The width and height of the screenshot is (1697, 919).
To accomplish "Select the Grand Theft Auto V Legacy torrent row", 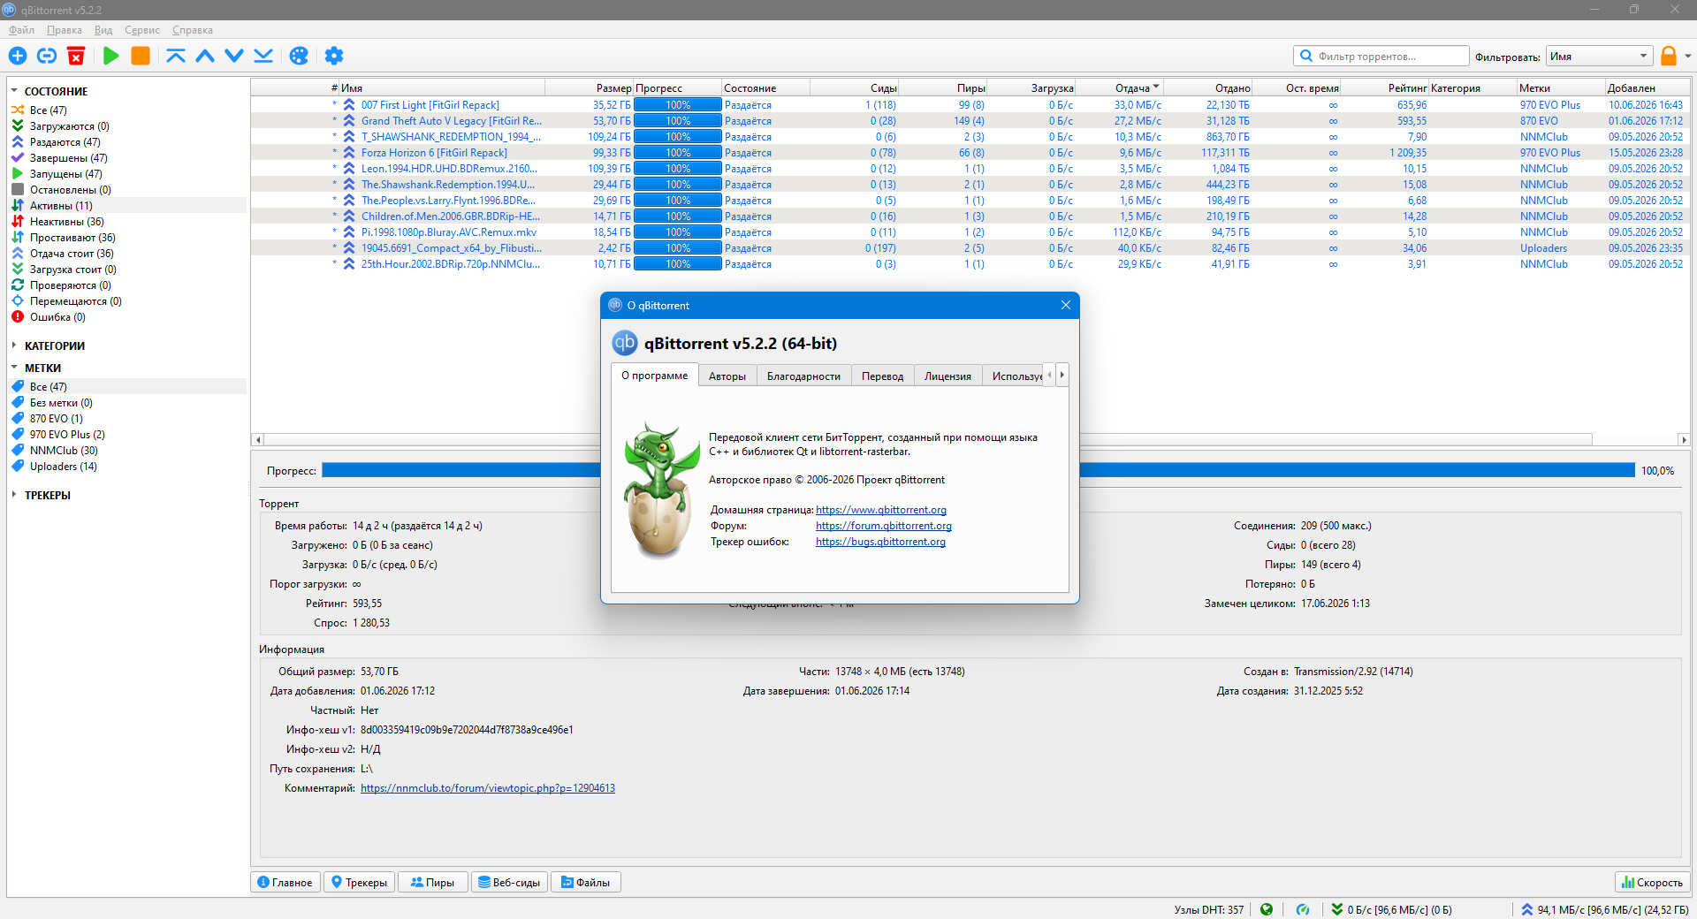I will [x=970, y=121].
